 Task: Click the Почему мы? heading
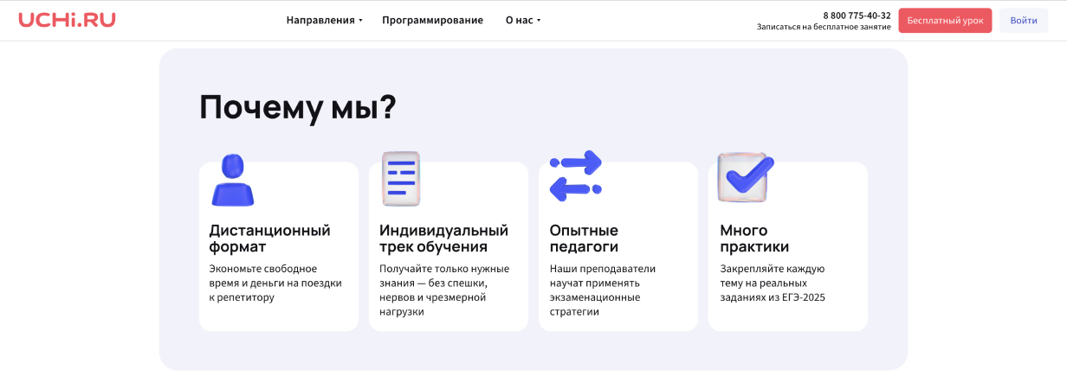point(298,107)
